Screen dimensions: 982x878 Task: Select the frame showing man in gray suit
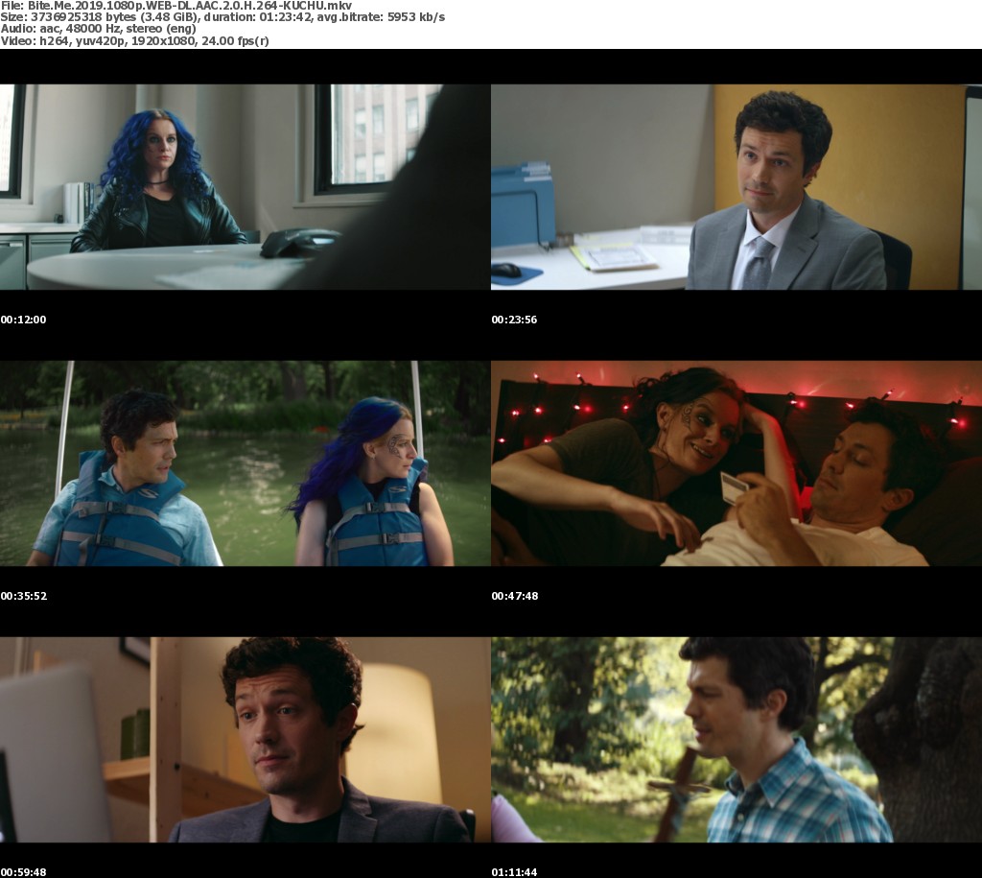click(x=736, y=187)
